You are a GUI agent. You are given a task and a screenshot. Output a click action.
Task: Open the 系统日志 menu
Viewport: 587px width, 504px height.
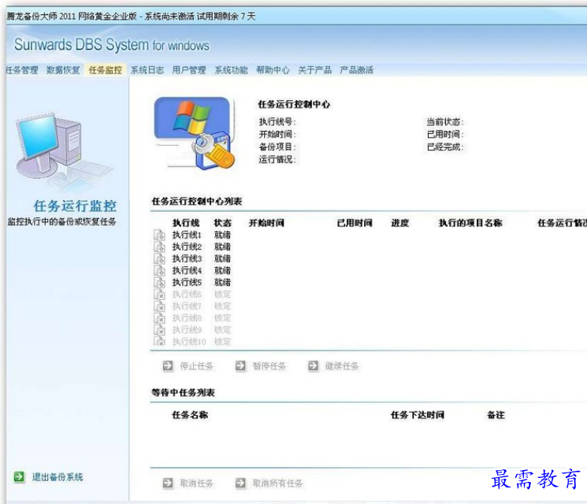pos(147,70)
